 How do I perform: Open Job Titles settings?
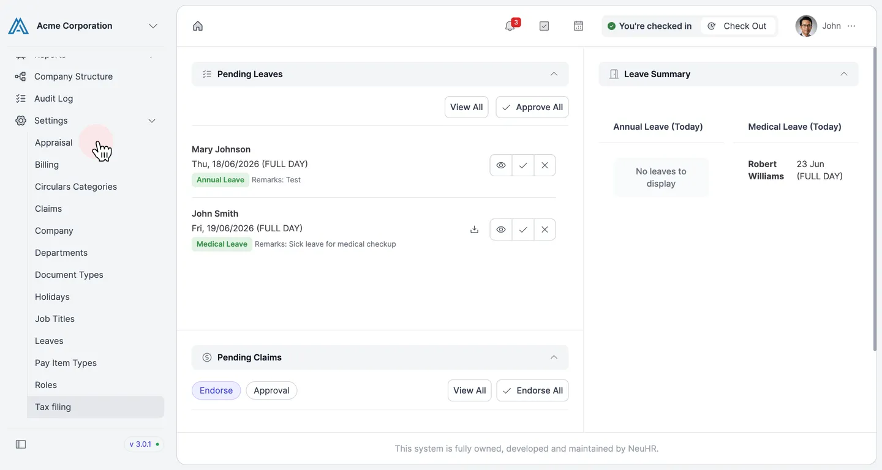(96, 319)
